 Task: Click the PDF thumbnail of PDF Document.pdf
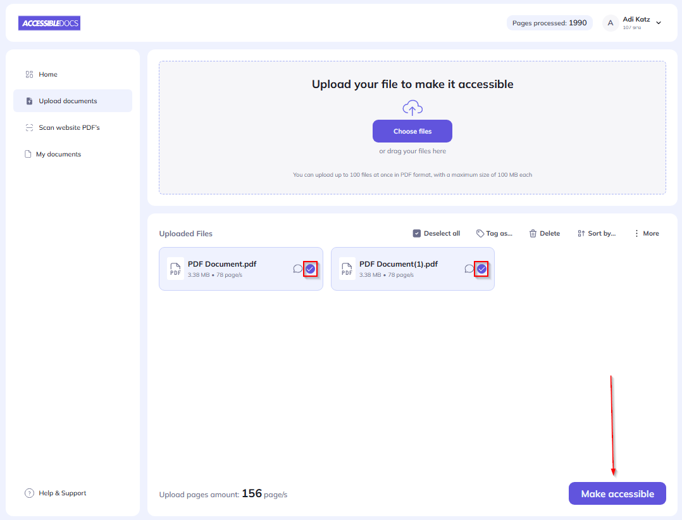[x=175, y=269]
